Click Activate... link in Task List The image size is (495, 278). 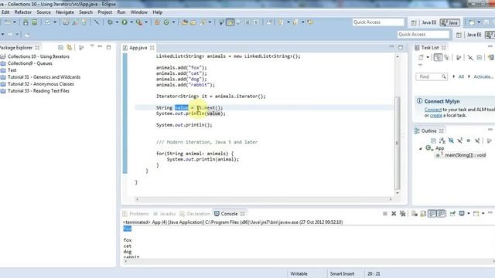[483, 76]
